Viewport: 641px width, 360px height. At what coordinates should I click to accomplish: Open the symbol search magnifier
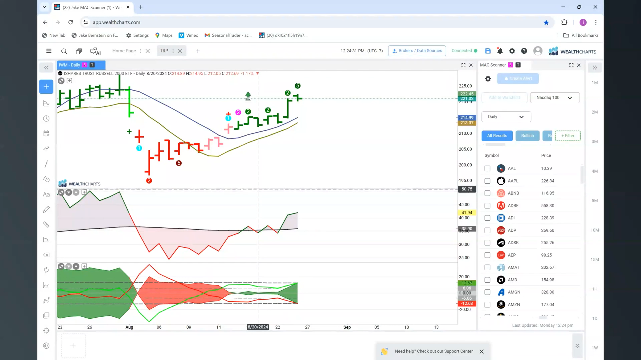[64, 51]
